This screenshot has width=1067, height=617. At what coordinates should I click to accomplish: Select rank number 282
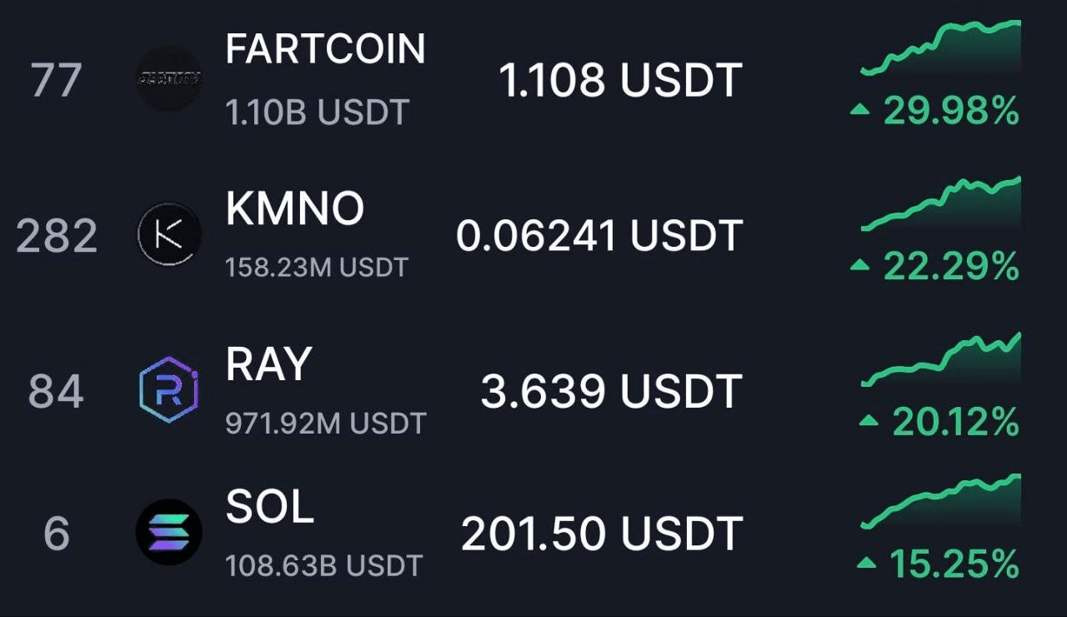57,236
